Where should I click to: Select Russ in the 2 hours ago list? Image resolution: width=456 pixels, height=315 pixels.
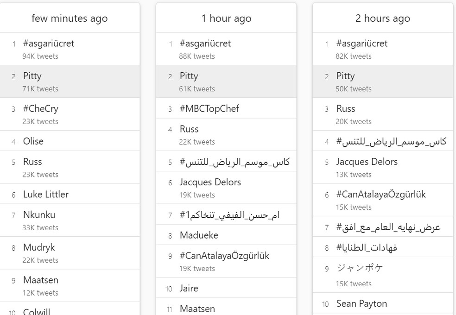point(346,109)
